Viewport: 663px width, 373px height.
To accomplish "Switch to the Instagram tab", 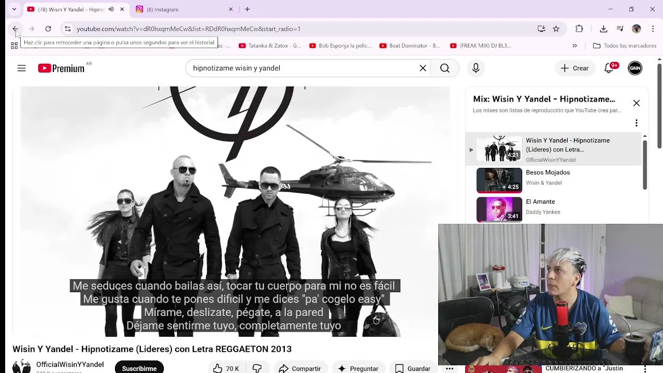I will pyautogui.click(x=184, y=9).
